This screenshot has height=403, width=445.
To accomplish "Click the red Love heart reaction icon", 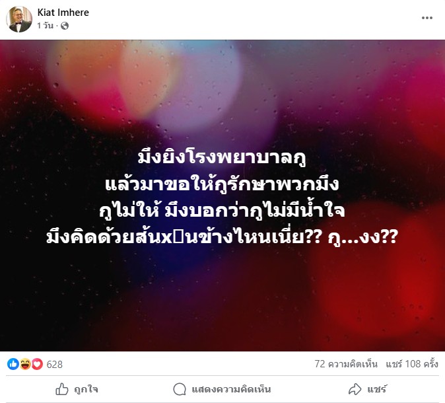I will (37, 364).
